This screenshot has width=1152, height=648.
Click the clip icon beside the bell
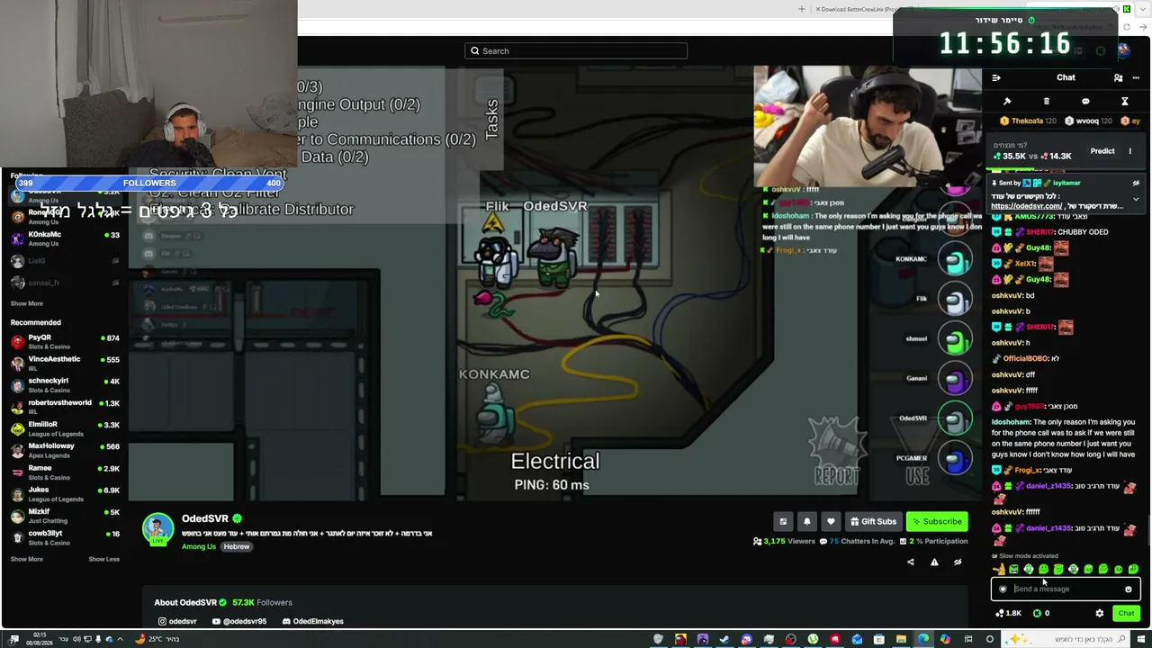click(783, 521)
